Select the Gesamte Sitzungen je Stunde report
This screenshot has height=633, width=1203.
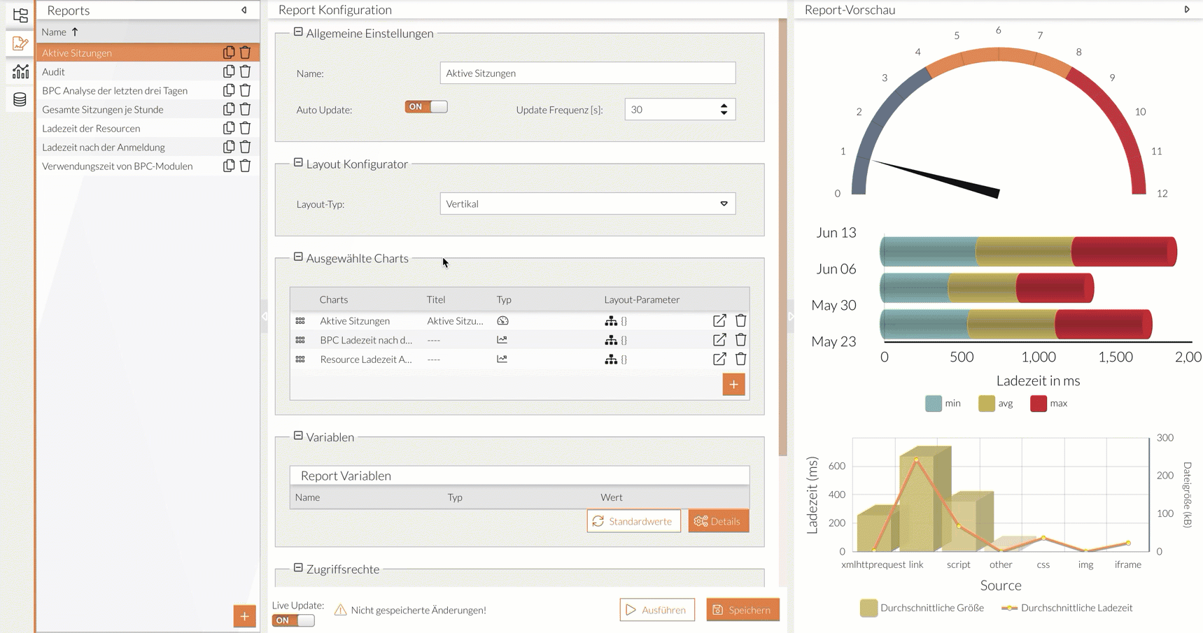tap(103, 109)
